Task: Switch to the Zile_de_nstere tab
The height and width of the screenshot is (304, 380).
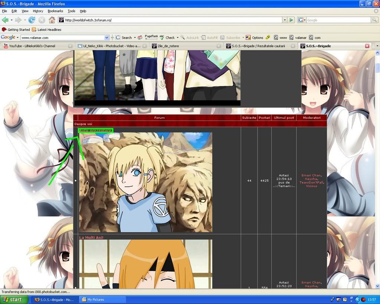Action: click(186, 46)
